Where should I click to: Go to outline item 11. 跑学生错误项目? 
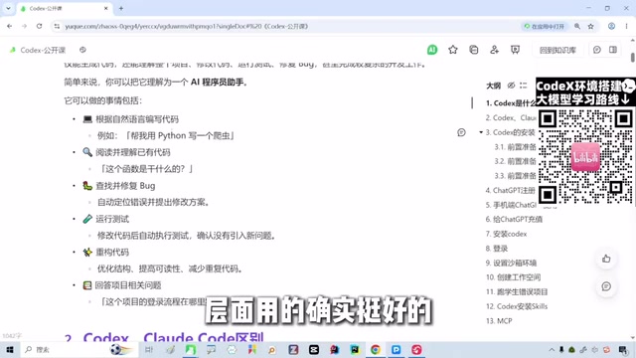click(517, 291)
